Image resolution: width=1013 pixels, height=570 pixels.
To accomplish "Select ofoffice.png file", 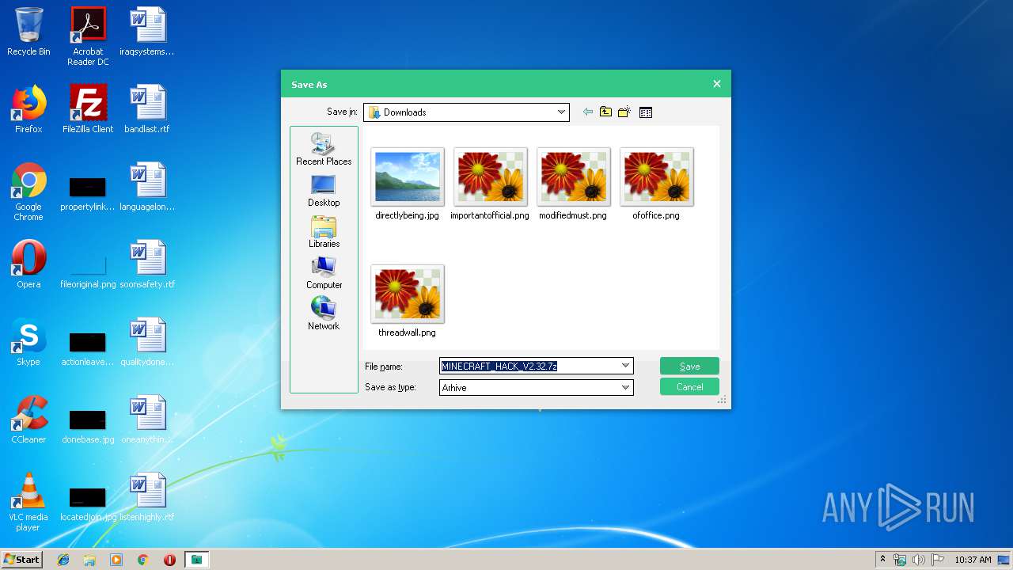I will pos(656,184).
